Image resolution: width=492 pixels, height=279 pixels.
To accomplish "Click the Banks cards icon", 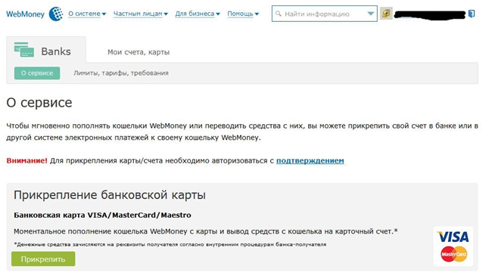I will click(x=24, y=50).
